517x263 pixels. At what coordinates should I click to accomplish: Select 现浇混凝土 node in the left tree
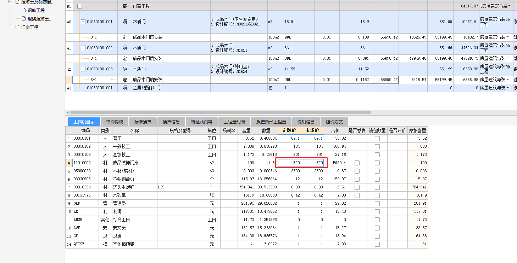point(40,19)
